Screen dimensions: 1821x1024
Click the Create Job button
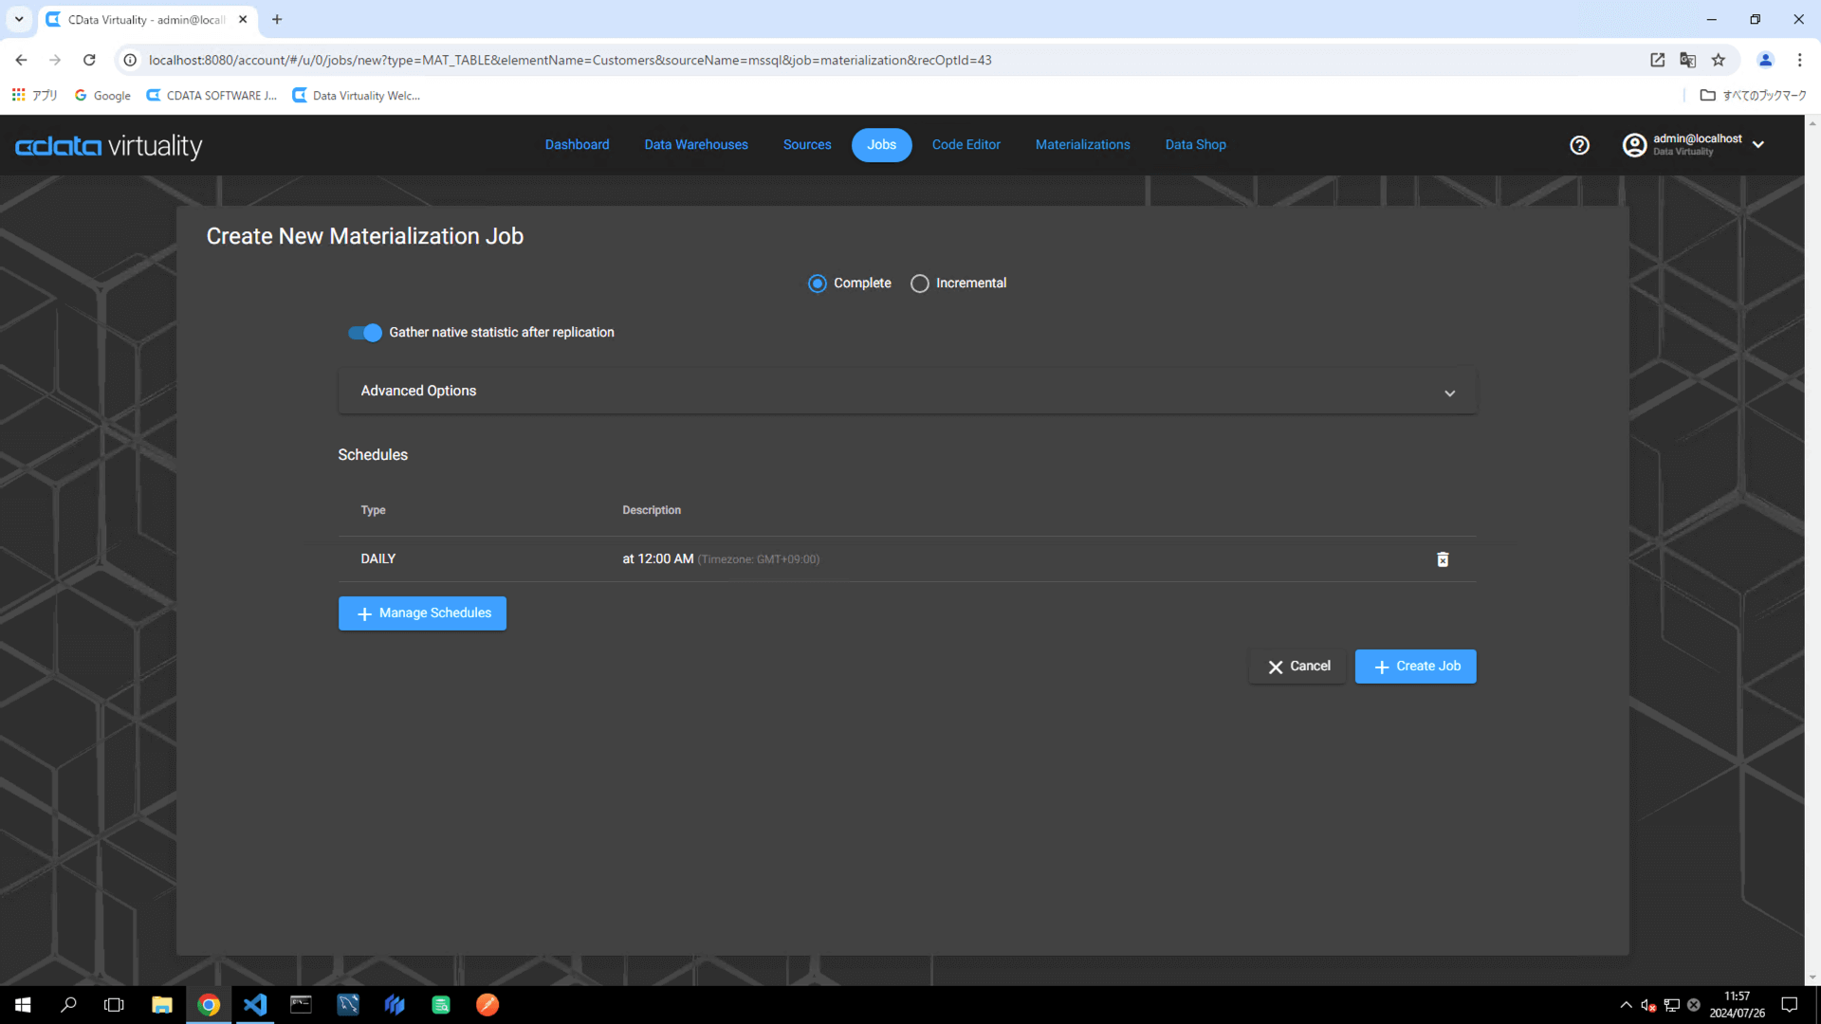(x=1415, y=667)
